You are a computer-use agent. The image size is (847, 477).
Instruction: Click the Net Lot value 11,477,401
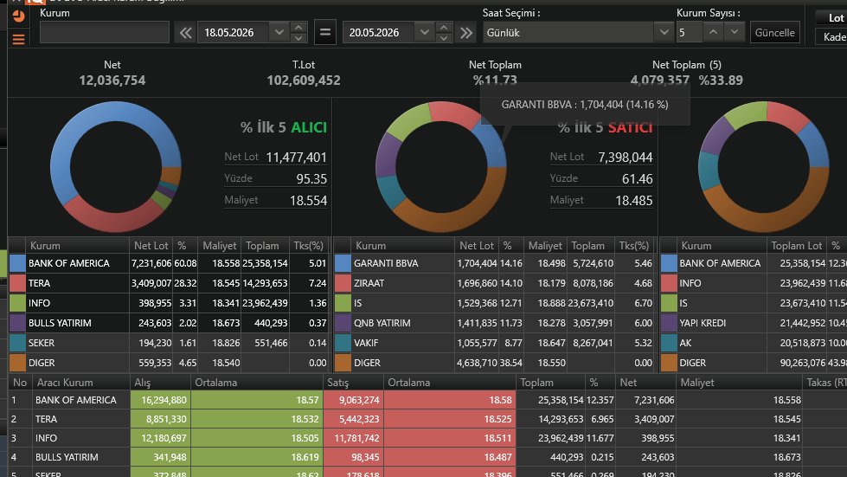coord(297,158)
